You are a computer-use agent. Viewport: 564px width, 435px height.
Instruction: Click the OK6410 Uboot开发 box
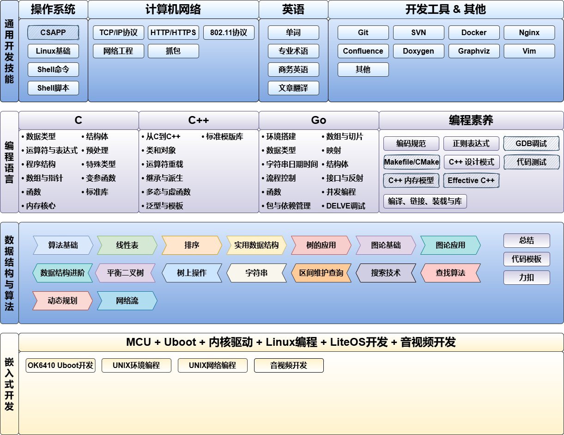click(x=60, y=366)
